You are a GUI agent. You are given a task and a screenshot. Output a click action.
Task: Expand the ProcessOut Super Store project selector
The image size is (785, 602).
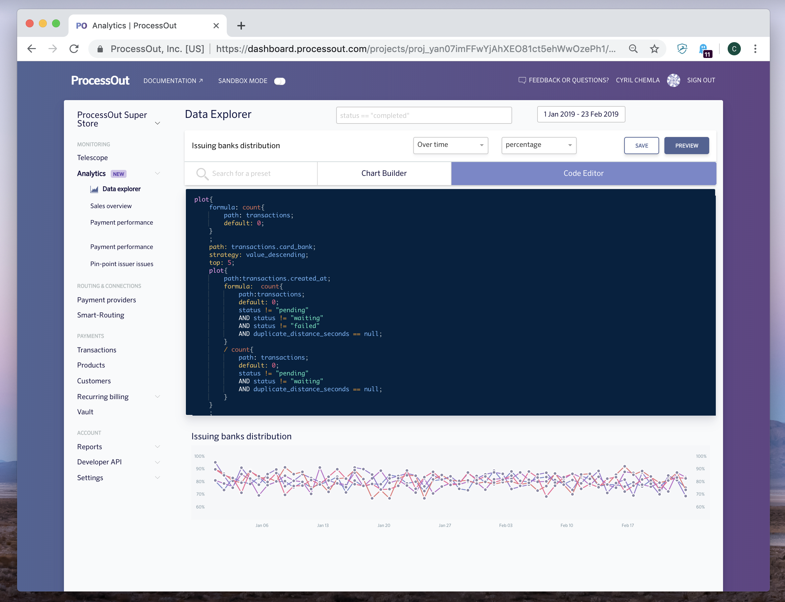(157, 123)
